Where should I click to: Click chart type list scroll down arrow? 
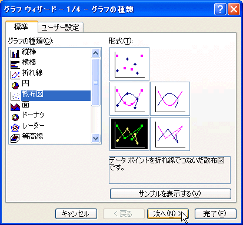(95, 139)
